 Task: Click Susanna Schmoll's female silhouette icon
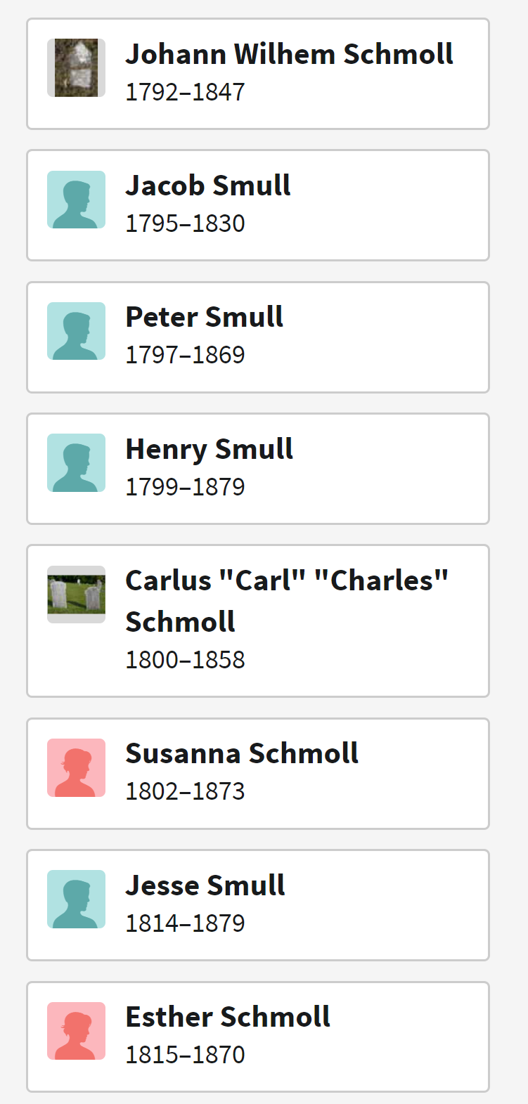click(76, 767)
